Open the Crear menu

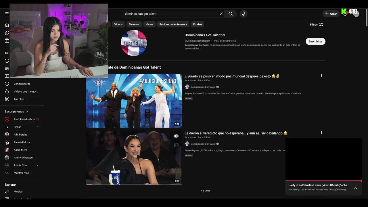331,14
